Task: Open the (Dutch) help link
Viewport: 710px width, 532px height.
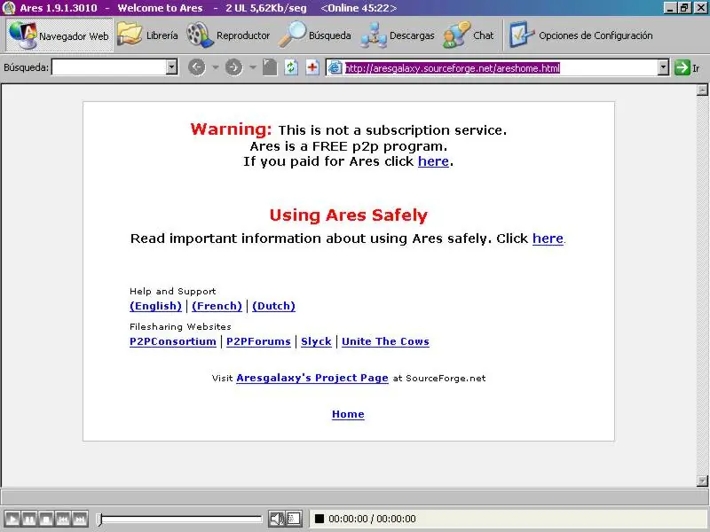Action: point(273,306)
